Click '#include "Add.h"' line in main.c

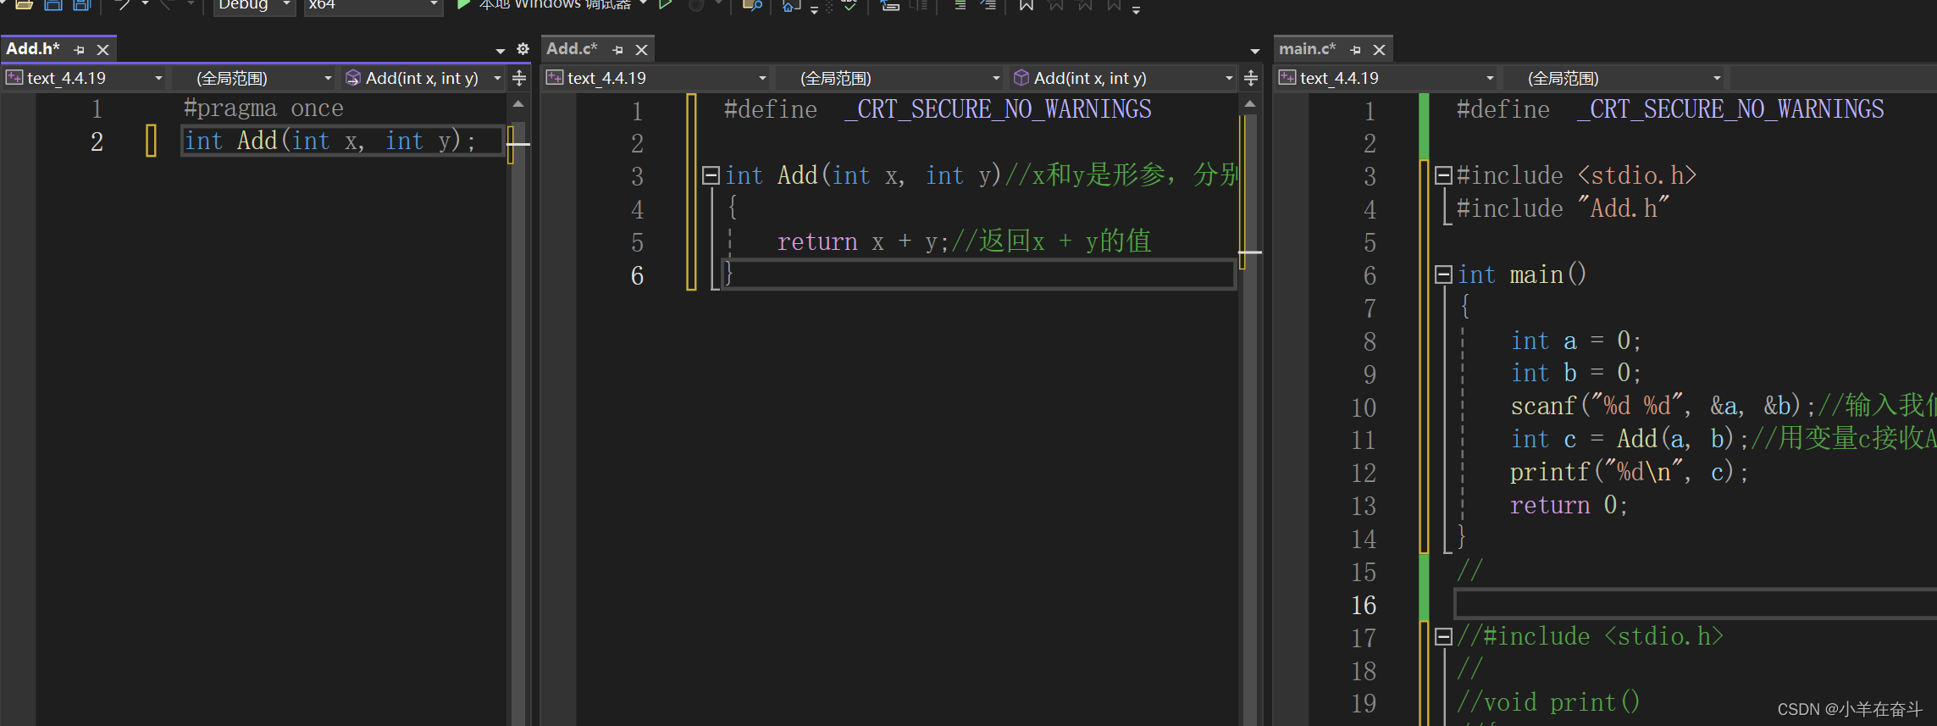tap(1562, 208)
